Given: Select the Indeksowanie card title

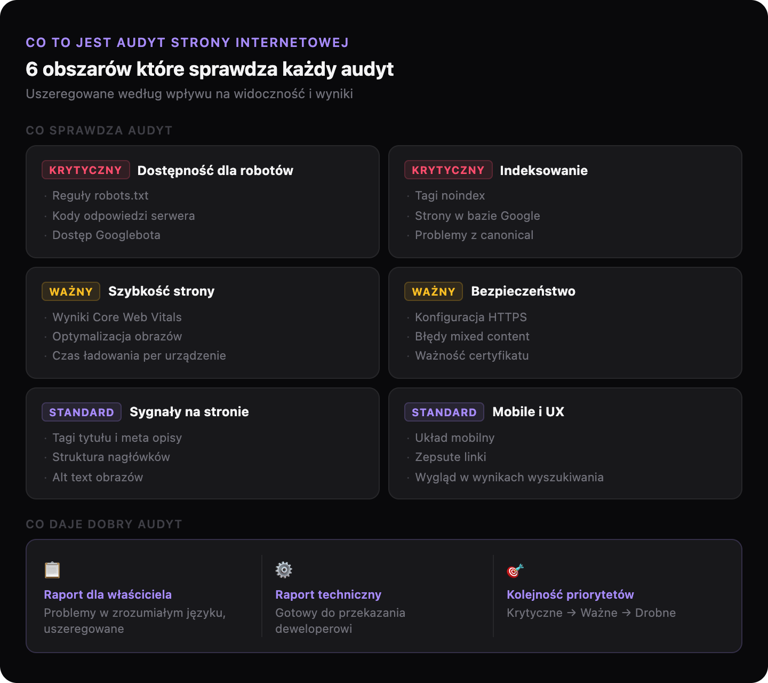Looking at the screenshot, I should (544, 170).
